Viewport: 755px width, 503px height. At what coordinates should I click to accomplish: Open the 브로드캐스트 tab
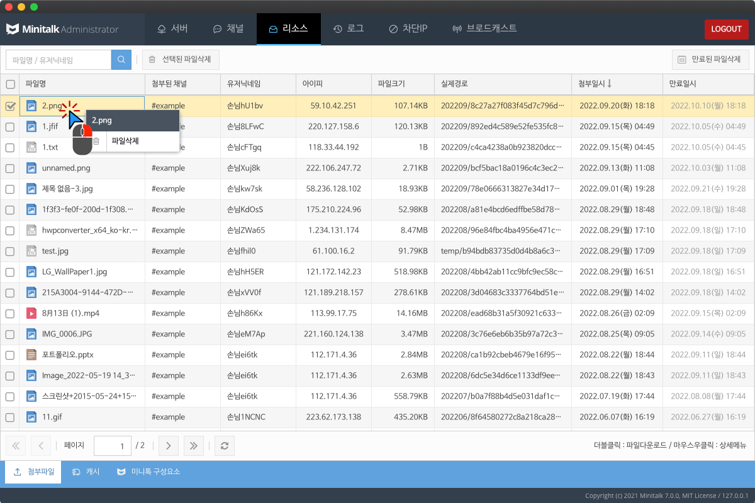(x=484, y=29)
